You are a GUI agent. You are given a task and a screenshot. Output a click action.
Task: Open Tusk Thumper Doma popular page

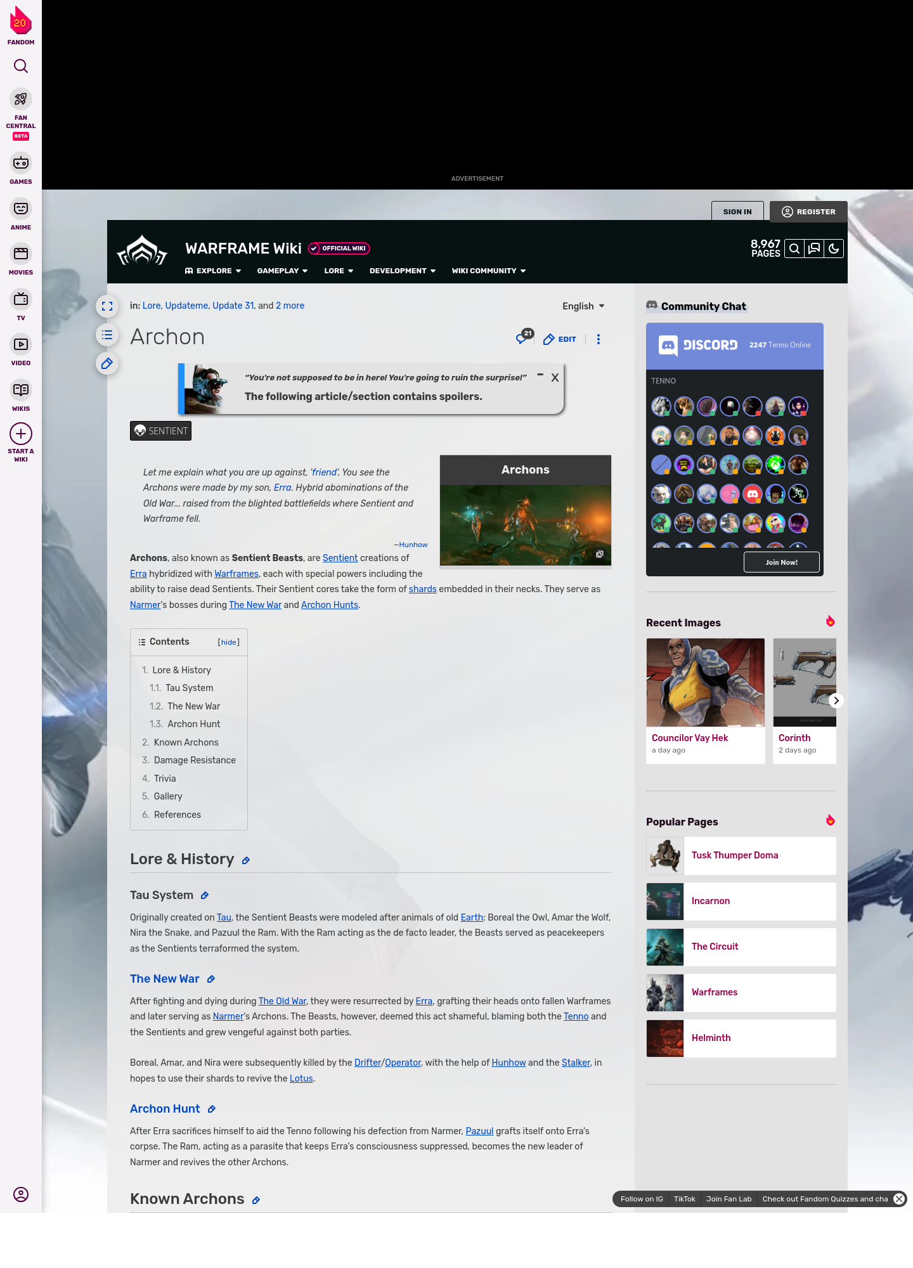741,856
